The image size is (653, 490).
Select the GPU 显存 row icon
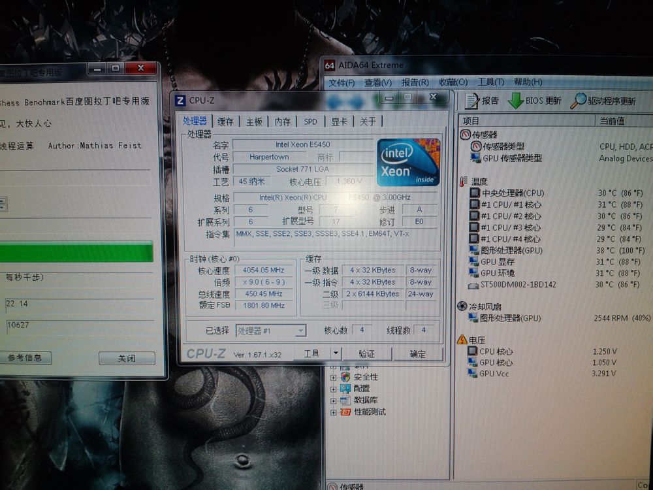tap(474, 262)
